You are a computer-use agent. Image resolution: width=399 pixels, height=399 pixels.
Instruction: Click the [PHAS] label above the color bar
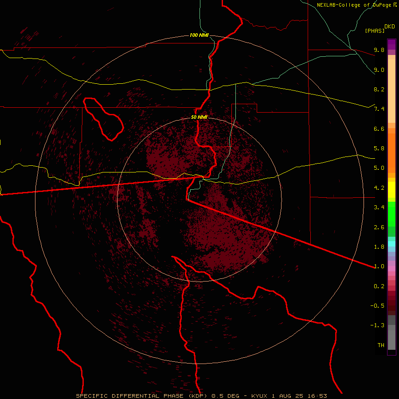375,31
